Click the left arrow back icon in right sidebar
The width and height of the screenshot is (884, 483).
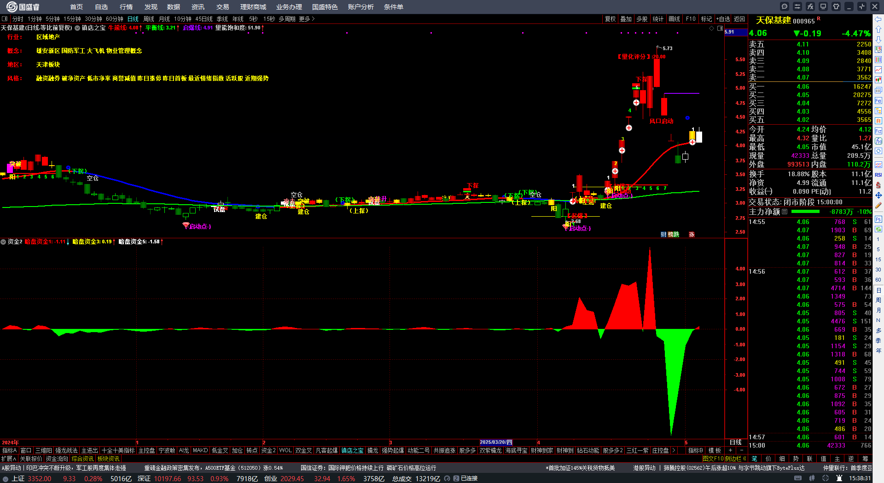(878, 19)
